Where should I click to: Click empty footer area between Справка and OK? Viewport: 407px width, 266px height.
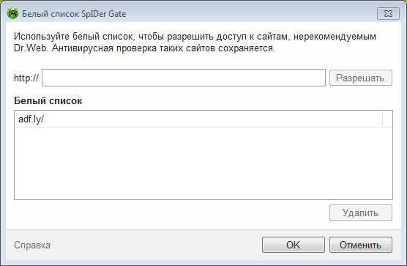coord(156,245)
